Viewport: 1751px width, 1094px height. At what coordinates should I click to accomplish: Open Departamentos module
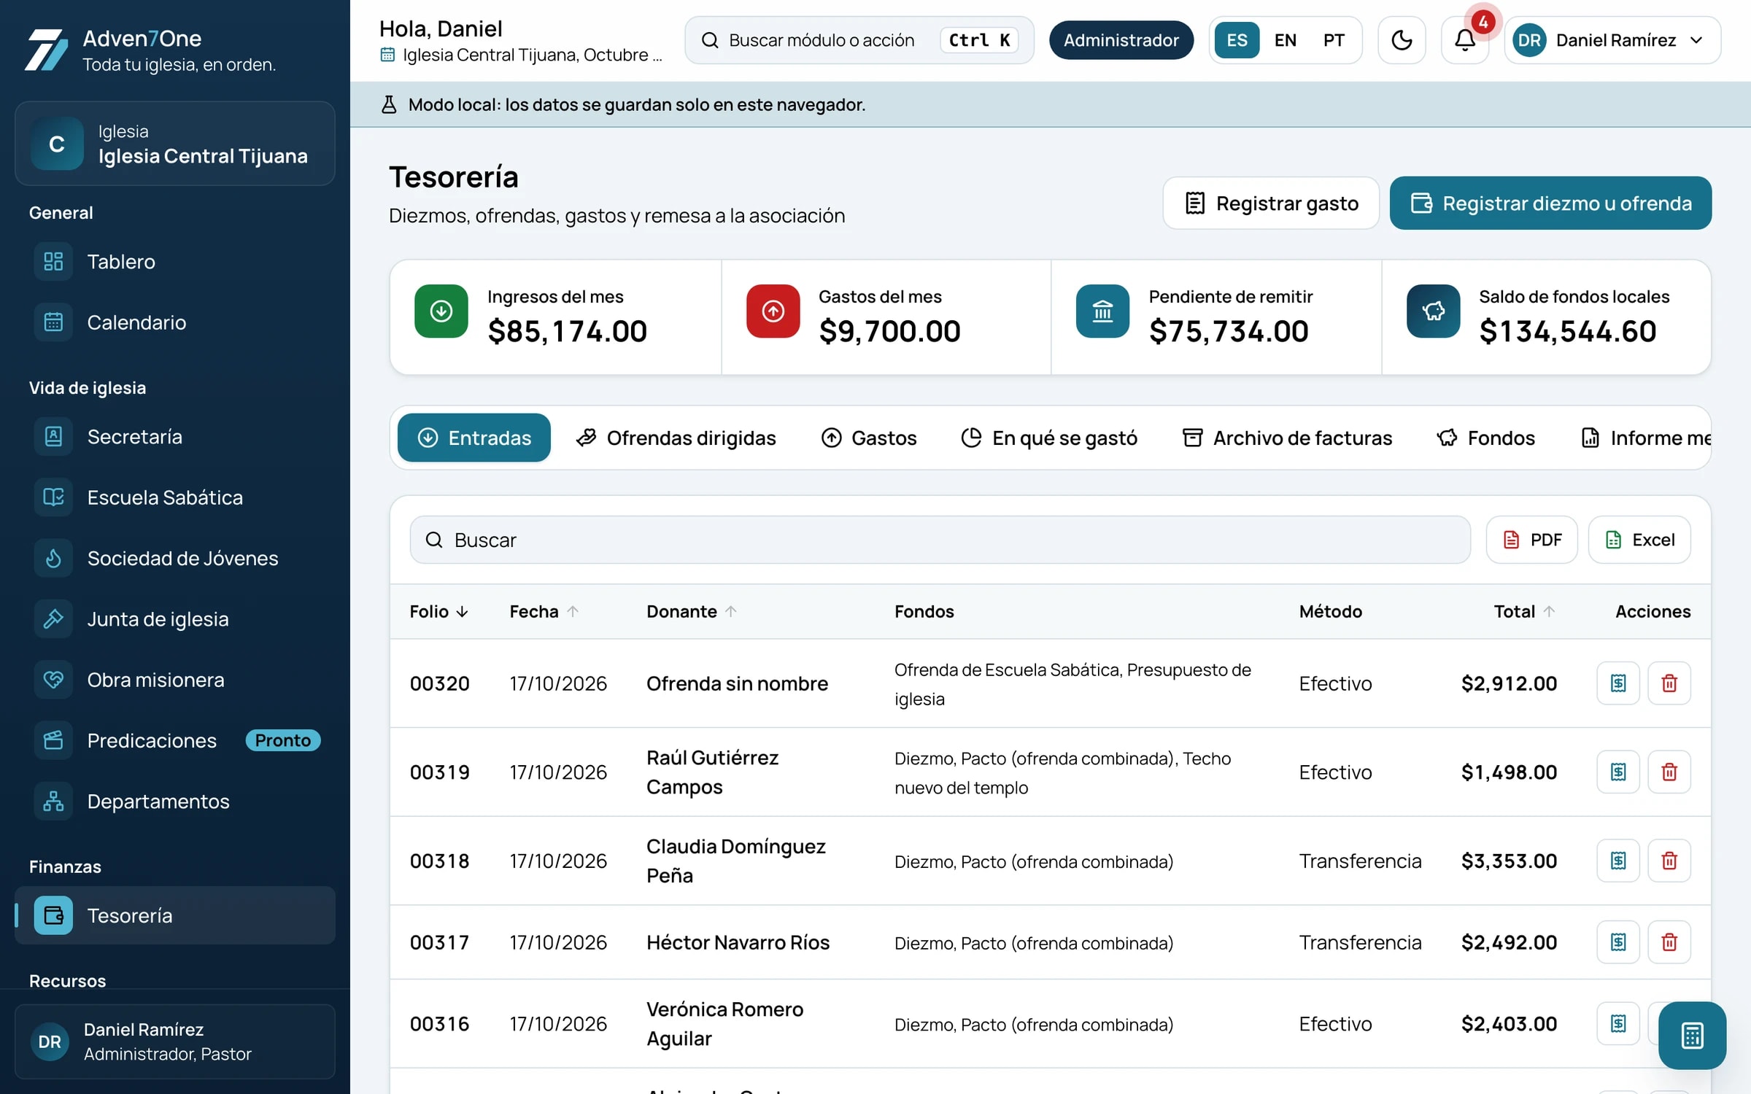[175, 801]
